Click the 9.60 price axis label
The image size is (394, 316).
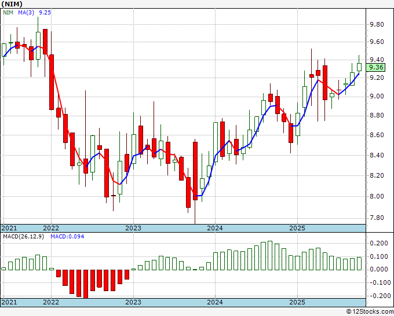(377, 42)
